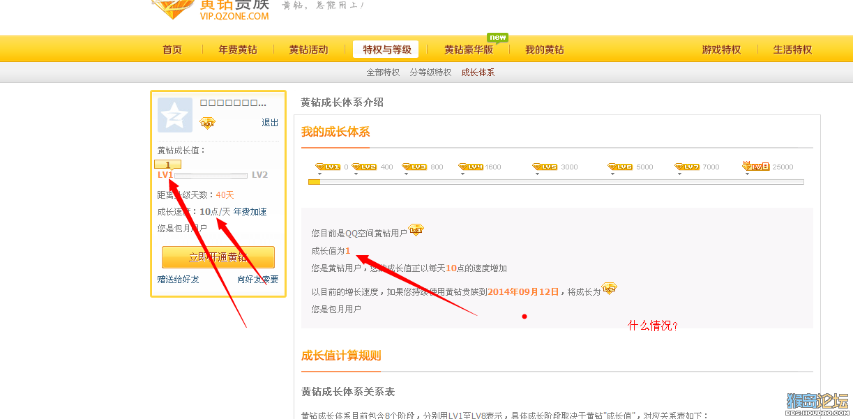Click the new badge above 黄钻豪华版

(x=497, y=38)
